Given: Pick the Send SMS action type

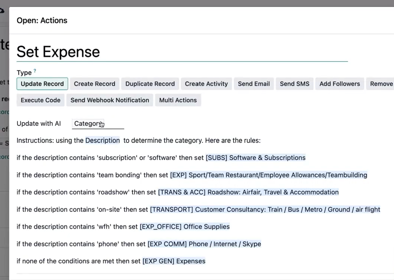Looking at the screenshot, I should tap(294, 84).
